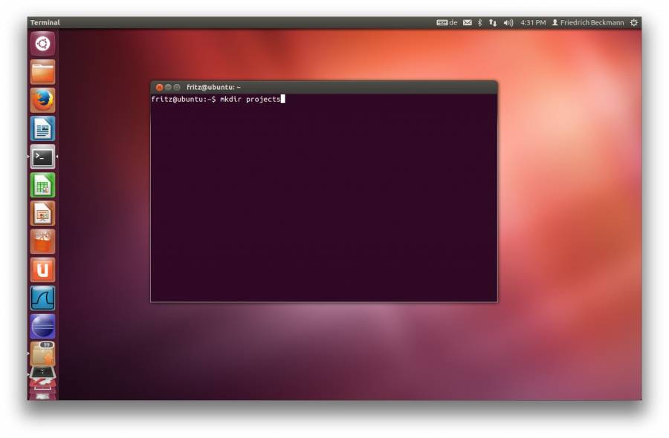Click the Terminal icon in launcher
Viewport: 669px width, 438px height.
coord(42,157)
